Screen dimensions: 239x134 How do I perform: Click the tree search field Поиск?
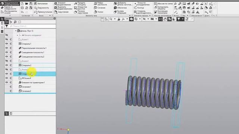(x=32, y=26)
